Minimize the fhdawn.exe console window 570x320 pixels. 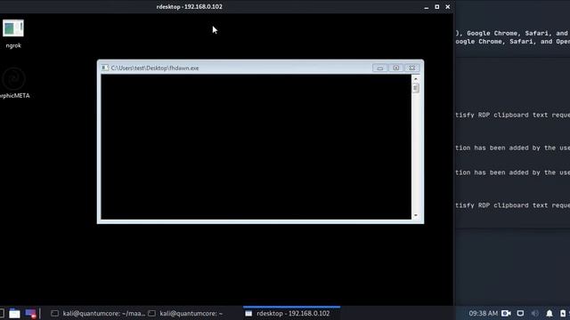pyautogui.click(x=380, y=68)
